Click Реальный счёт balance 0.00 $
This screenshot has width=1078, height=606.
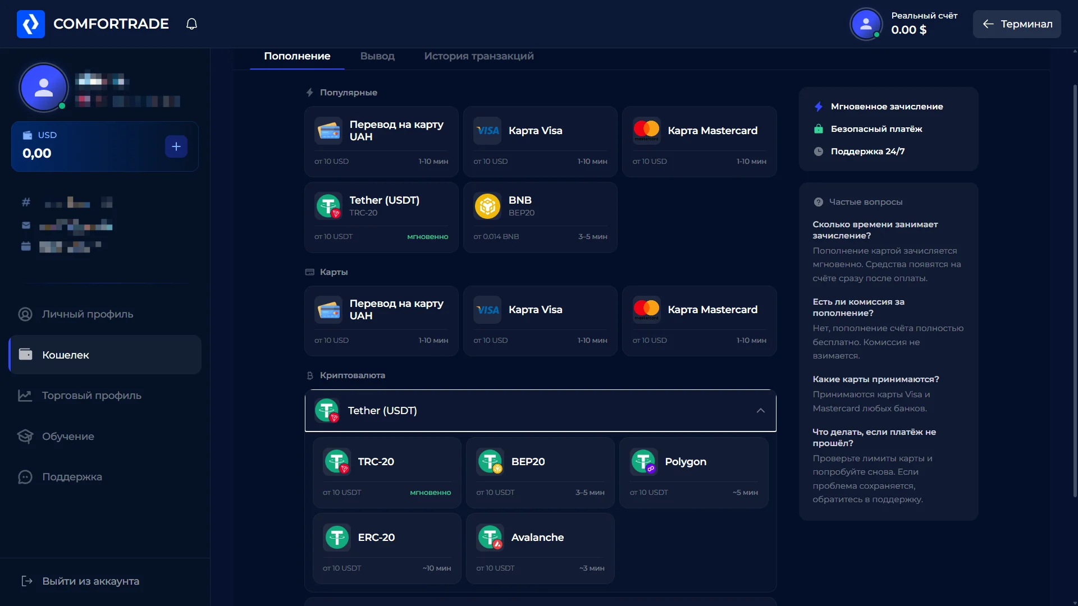(908, 30)
